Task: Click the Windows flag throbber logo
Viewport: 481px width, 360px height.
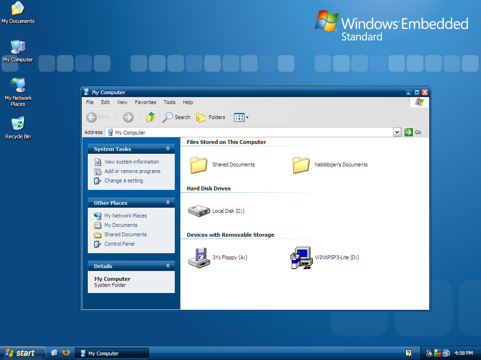Action: click(x=419, y=102)
